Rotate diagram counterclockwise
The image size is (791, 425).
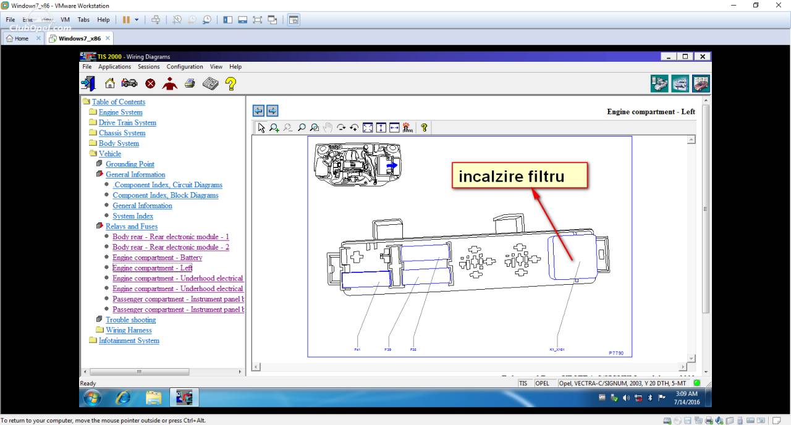pyautogui.click(x=354, y=128)
